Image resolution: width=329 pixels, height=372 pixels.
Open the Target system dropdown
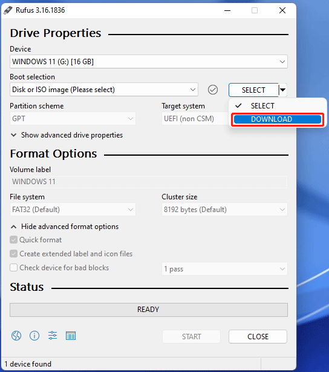[x=195, y=118]
